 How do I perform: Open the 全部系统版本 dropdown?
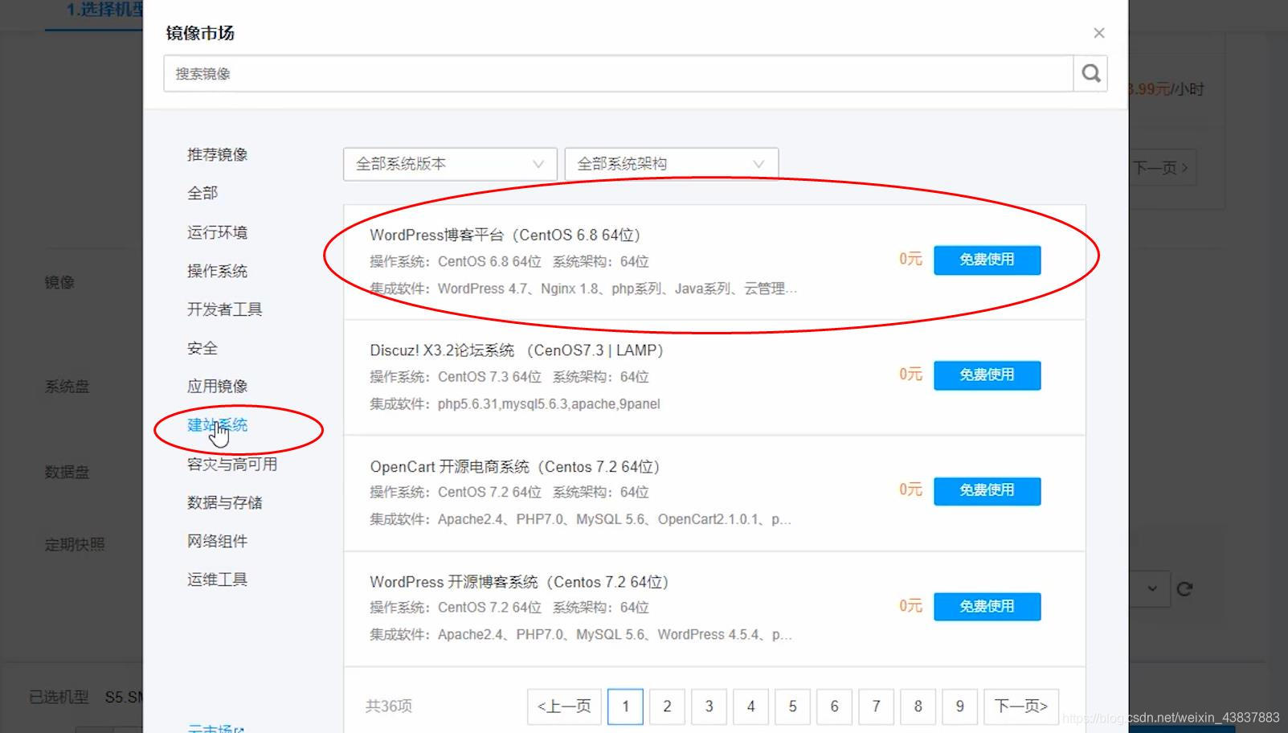tap(450, 164)
